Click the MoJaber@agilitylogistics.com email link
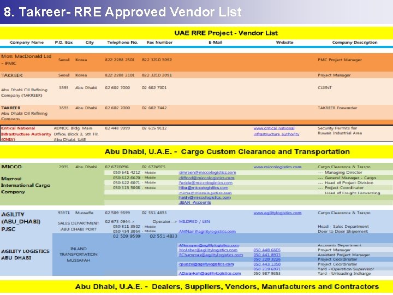The image size is (393, 295). (x=208, y=250)
